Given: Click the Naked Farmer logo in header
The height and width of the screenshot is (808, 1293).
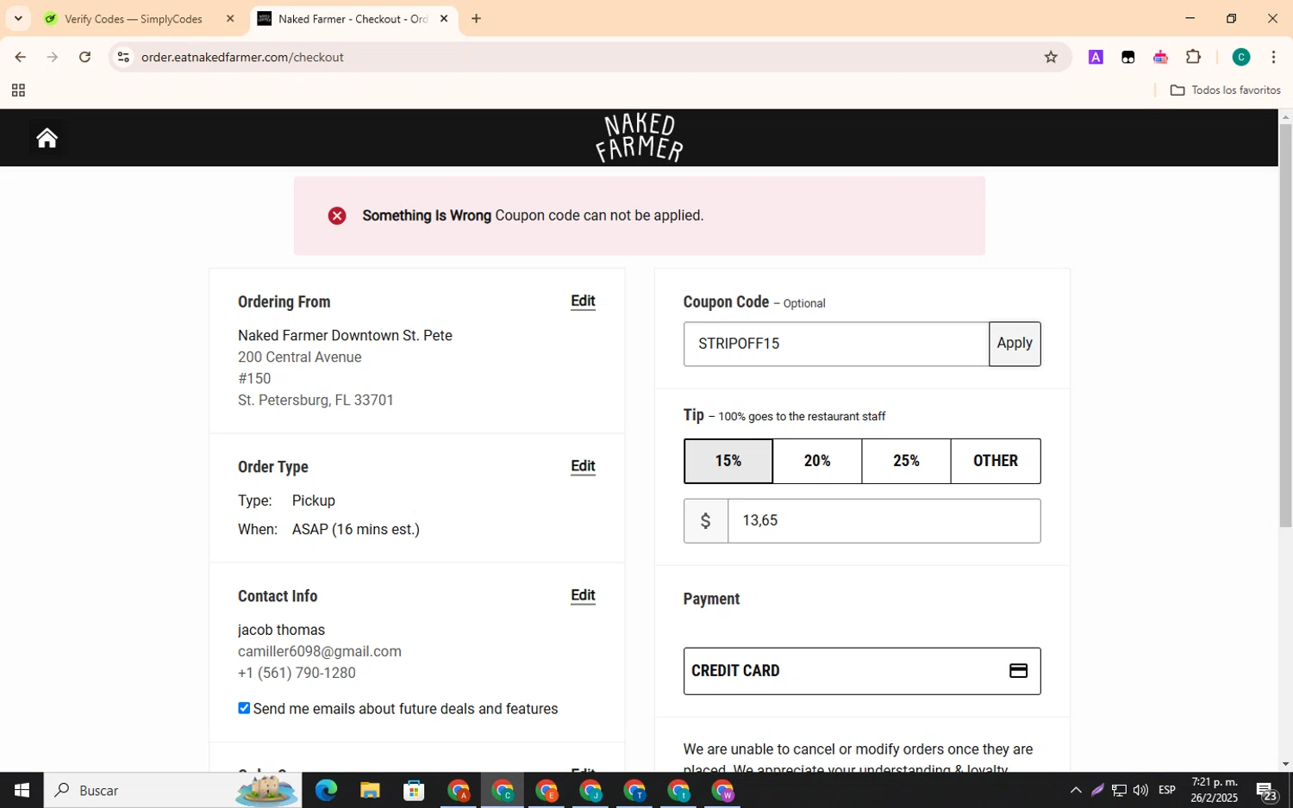Looking at the screenshot, I should click(640, 138).
